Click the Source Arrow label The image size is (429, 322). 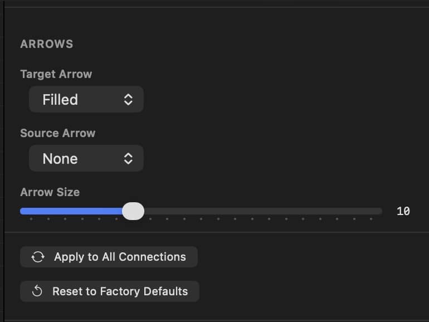coord(57,133)
